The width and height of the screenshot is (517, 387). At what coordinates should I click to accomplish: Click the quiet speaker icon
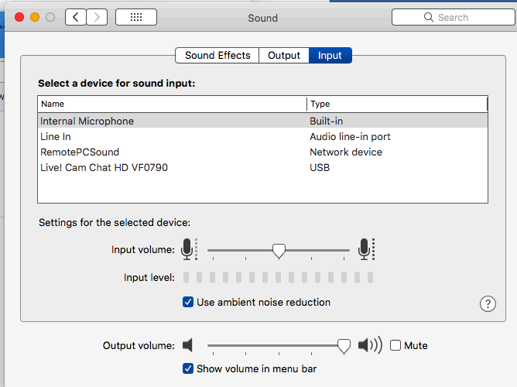tap(187, 346)
